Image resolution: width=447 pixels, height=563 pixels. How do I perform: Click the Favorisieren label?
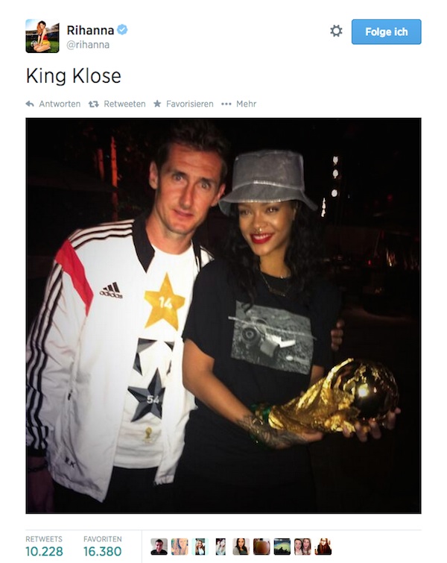pyautogui.click(x=189, y=104)
